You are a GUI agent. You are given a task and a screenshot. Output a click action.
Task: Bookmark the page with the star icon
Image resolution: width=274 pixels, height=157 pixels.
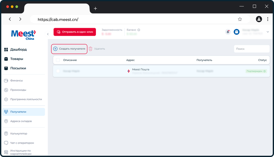tap(240, 19)
